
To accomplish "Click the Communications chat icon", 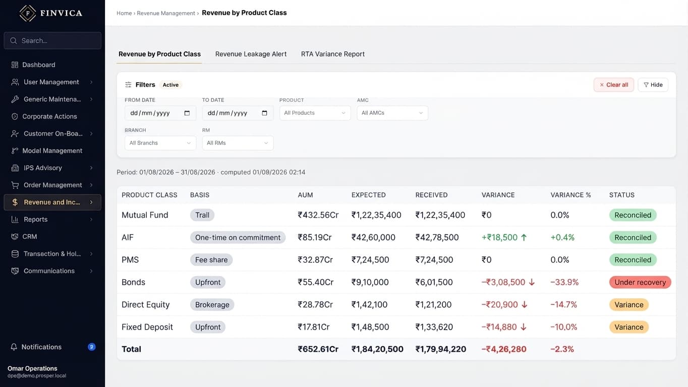I will tap(15, 271).
